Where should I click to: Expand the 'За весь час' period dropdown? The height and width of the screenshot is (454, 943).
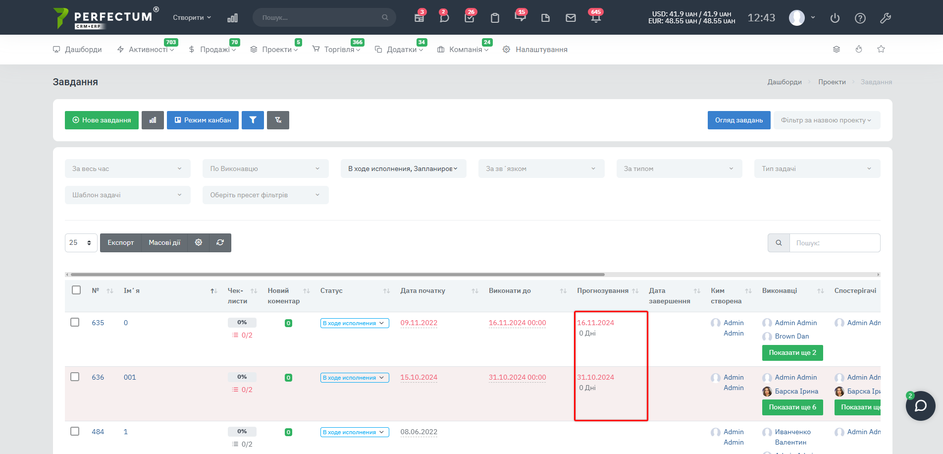(127, 169)
